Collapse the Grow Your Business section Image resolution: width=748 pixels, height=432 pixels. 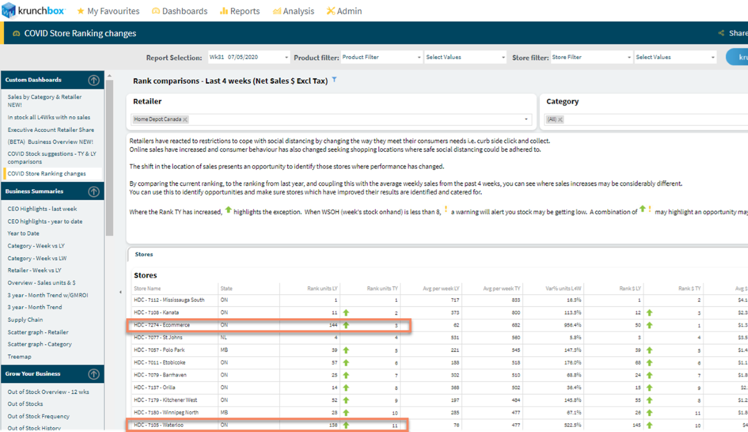[93, 374]
